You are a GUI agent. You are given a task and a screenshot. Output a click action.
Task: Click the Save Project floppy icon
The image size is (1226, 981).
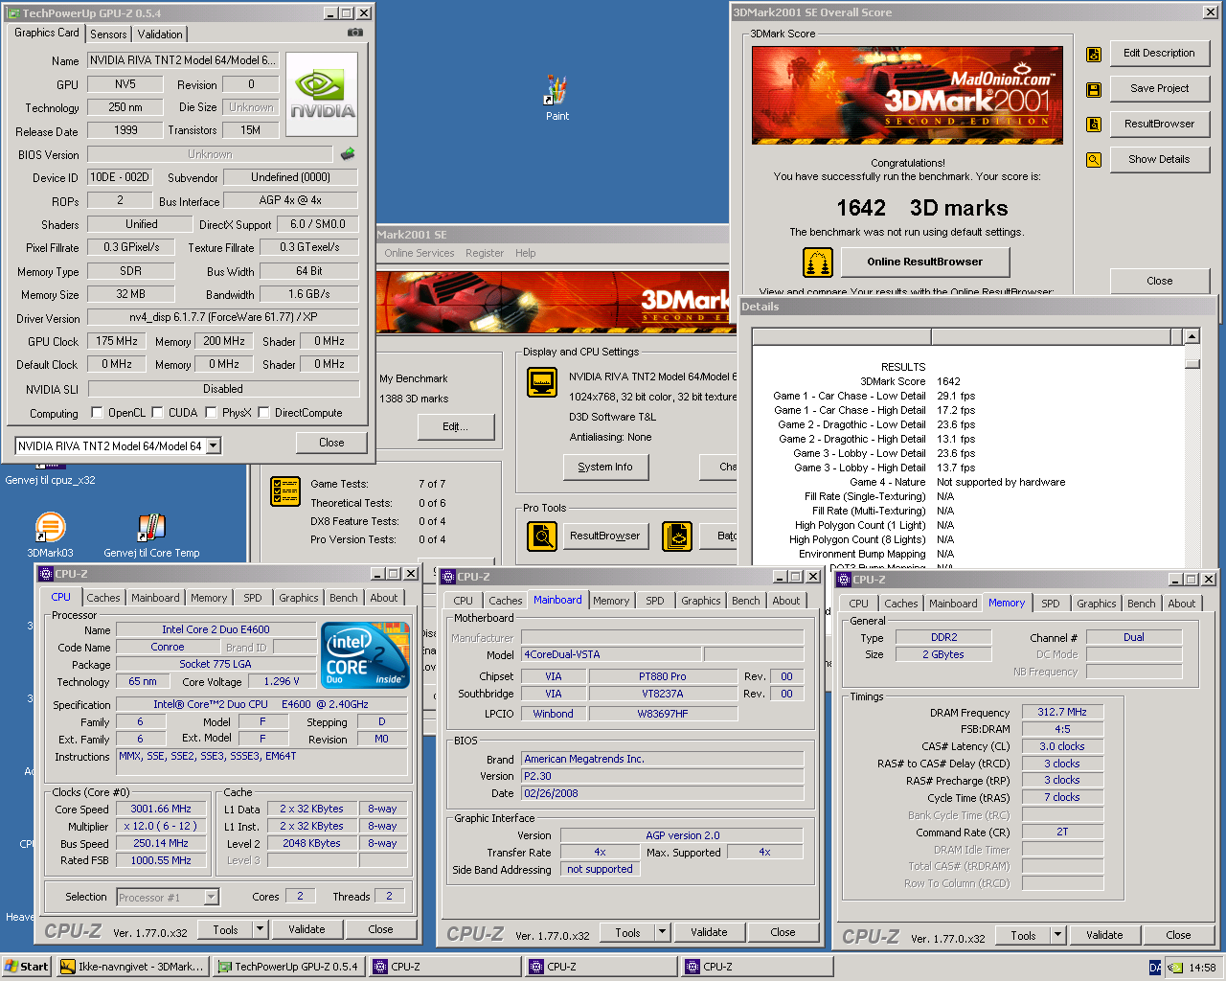(1094, 90)
